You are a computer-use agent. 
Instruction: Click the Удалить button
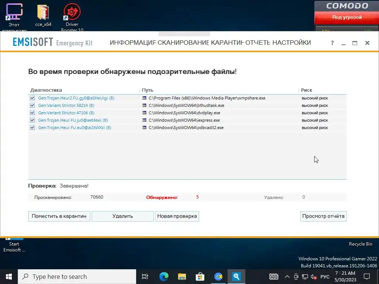[123, 216]
